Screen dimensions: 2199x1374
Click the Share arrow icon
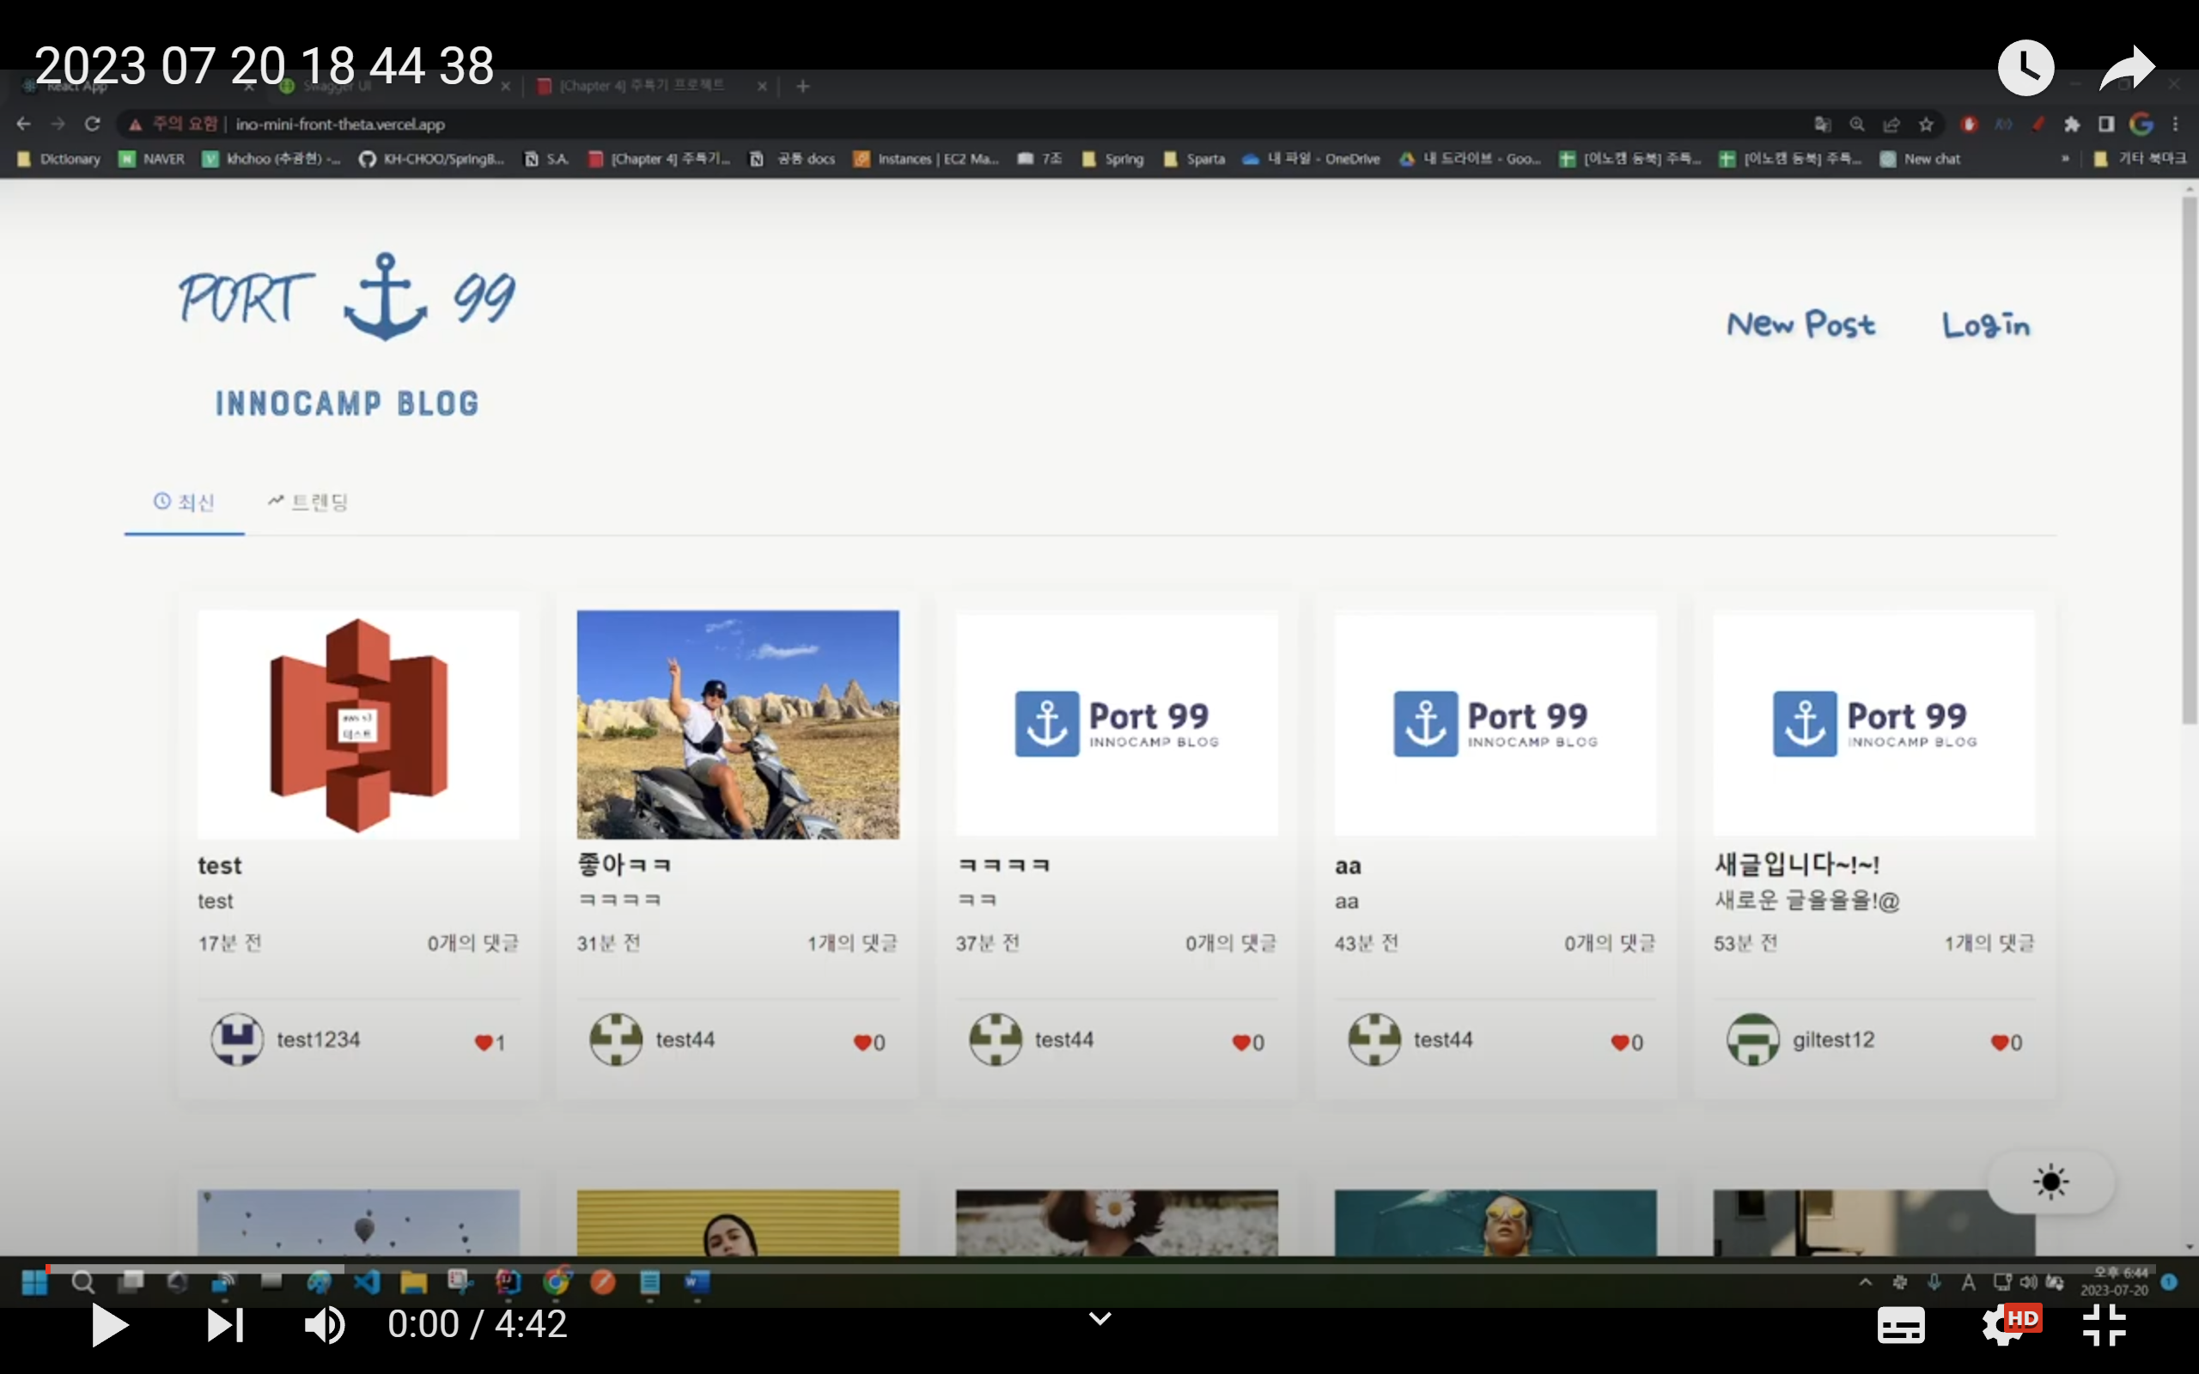(x=2126, y=67)
